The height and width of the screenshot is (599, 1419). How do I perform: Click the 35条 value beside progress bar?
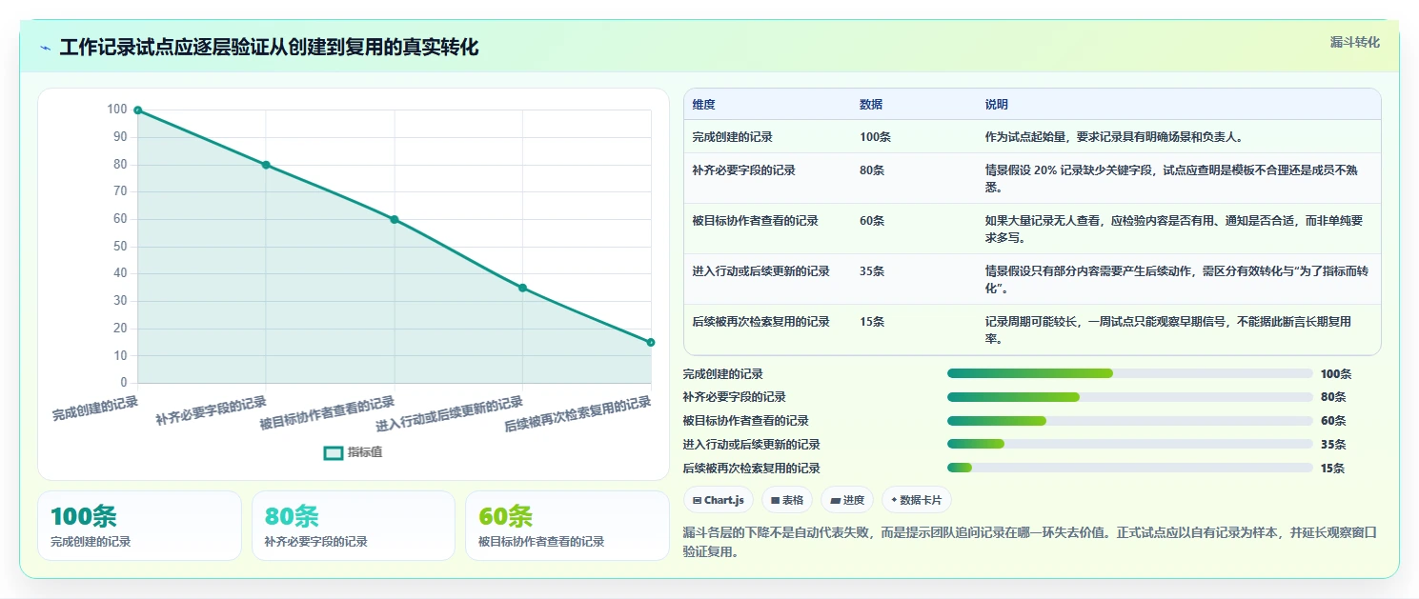pyautogui.click(x=1333, y=445)
